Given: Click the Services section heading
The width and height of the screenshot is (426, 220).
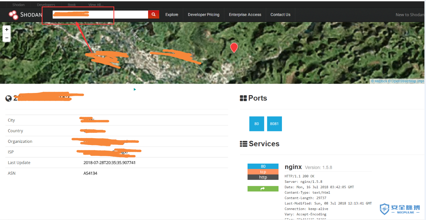Looking at the screenshot, I should [264, 144].
